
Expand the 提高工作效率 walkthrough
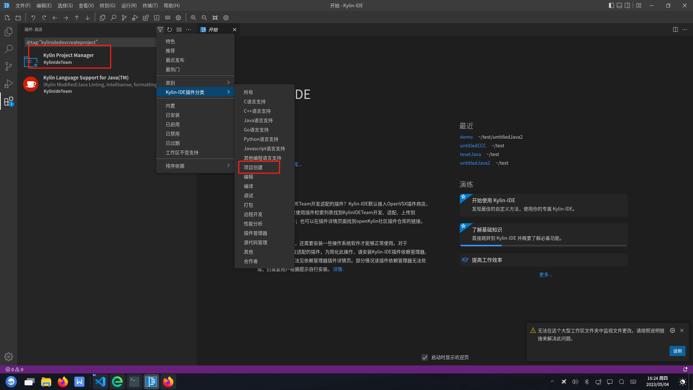[x=544, y=260]
